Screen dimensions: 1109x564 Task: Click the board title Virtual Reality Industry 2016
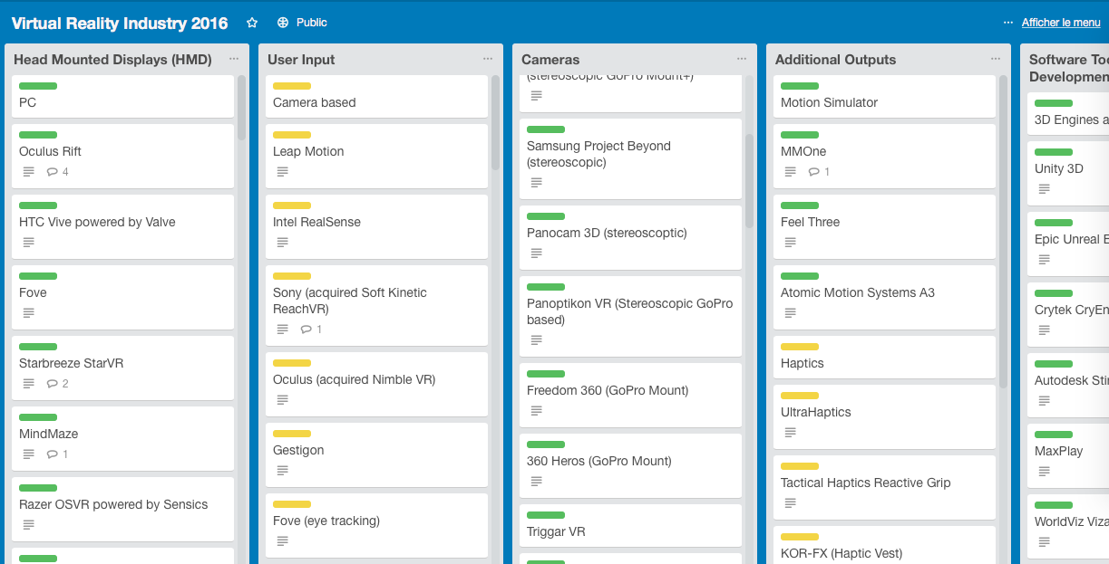(x=120, y=23)
